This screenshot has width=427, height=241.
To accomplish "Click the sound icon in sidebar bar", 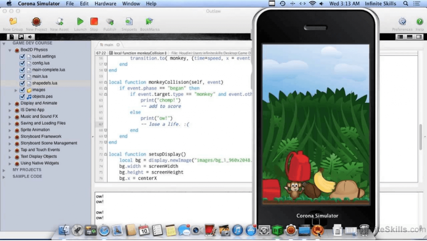I will tap(30, 37).
